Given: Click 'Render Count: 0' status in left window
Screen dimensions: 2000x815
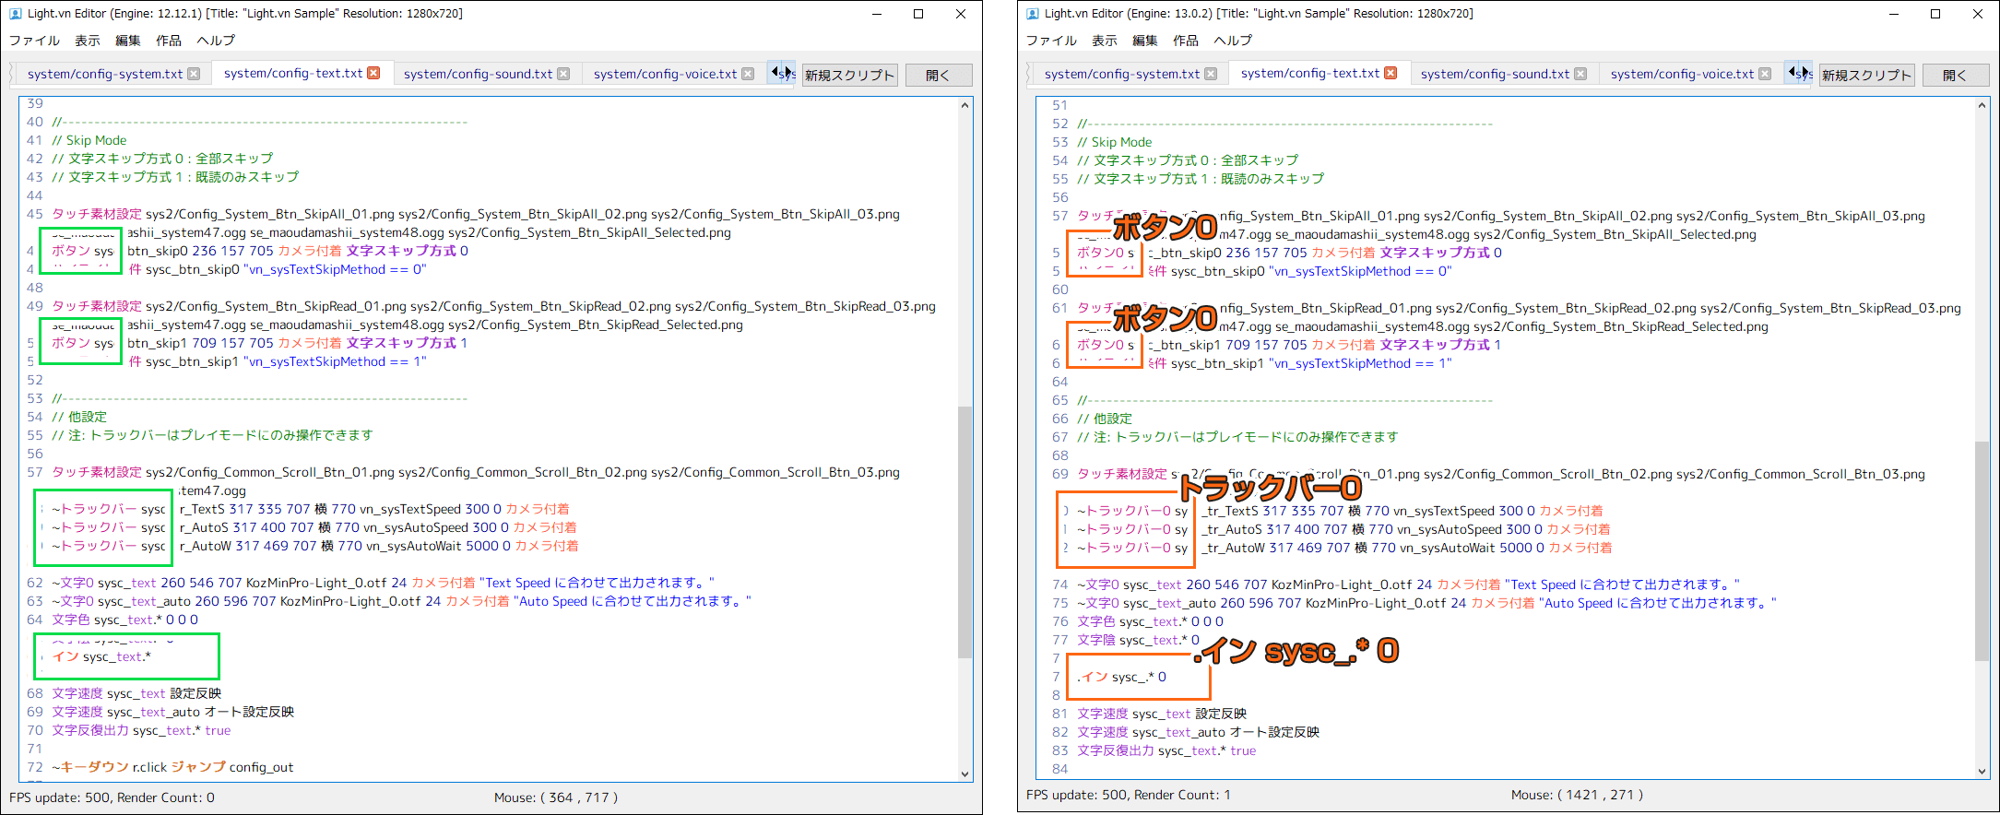Looking at the screenshot, I should pyautogui.click(x=164, y=797).
